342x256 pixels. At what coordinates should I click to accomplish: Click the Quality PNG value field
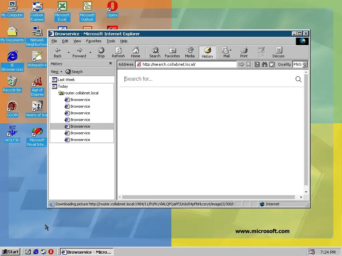tap(298, 64)
